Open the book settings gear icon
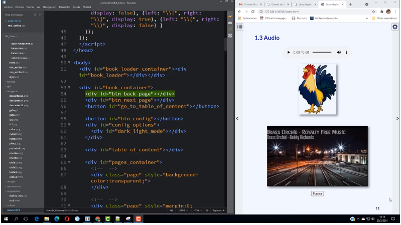 [395, 27]
